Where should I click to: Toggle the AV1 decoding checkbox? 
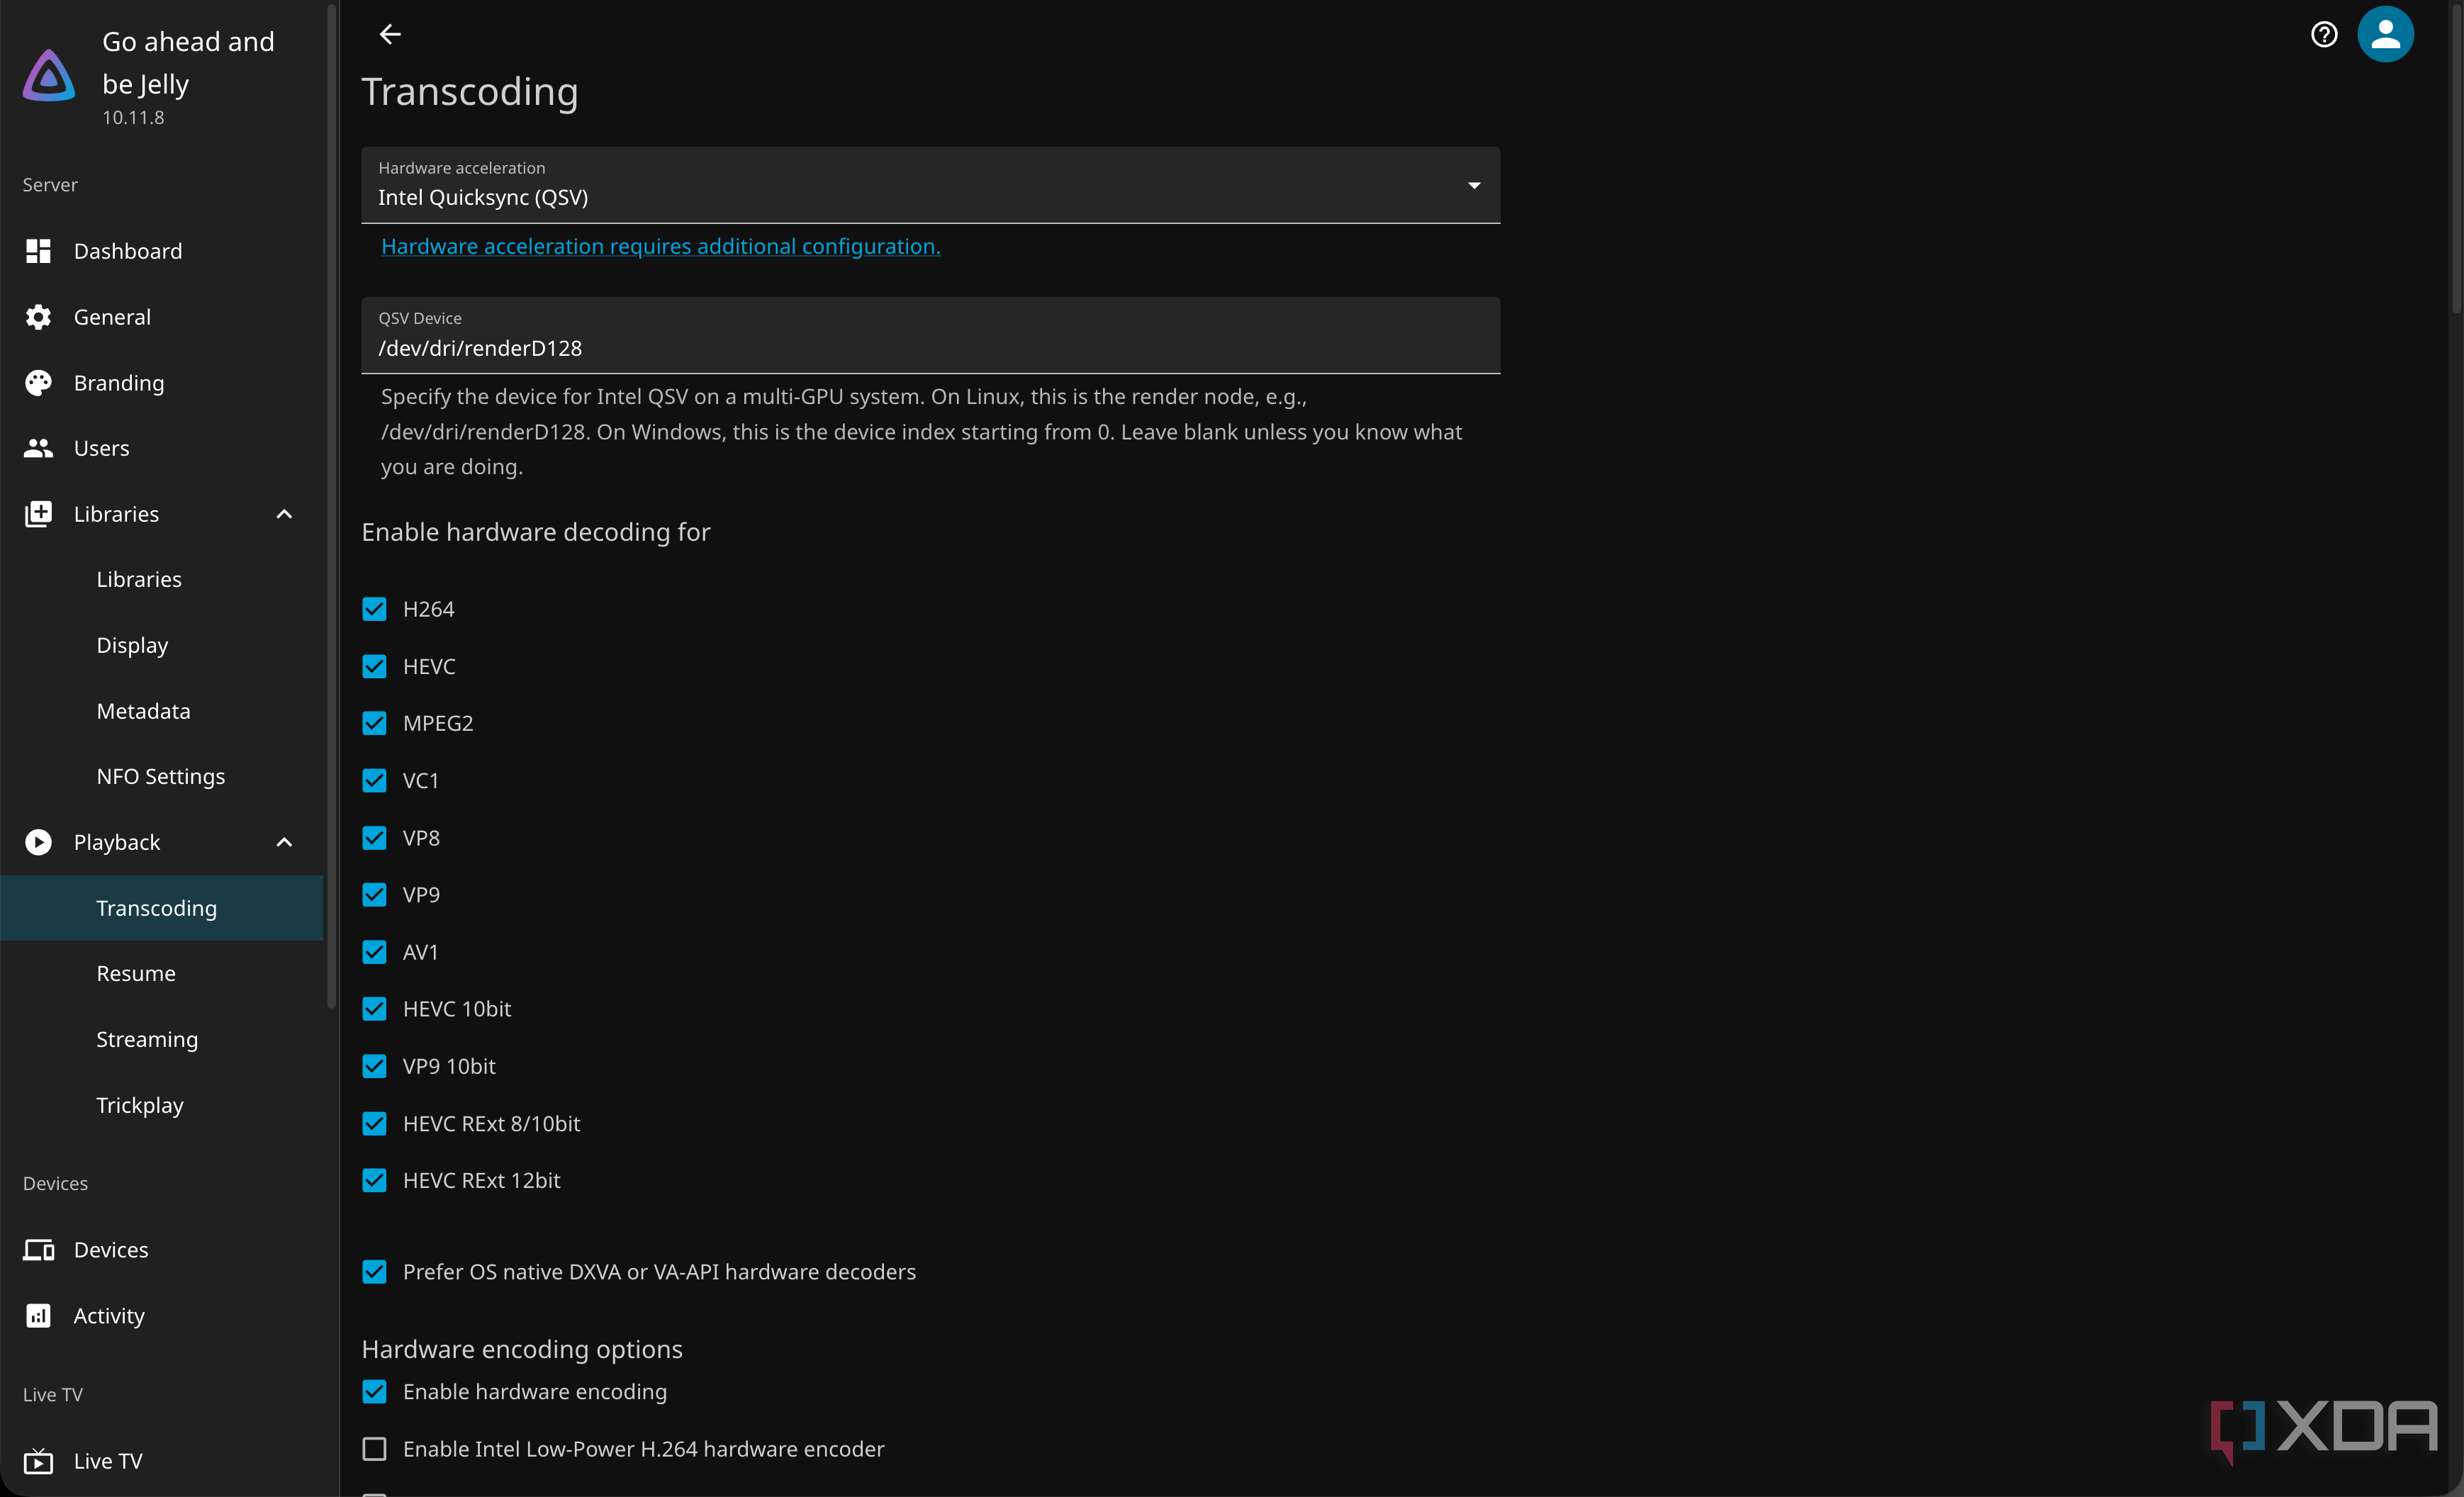(374, 952)
